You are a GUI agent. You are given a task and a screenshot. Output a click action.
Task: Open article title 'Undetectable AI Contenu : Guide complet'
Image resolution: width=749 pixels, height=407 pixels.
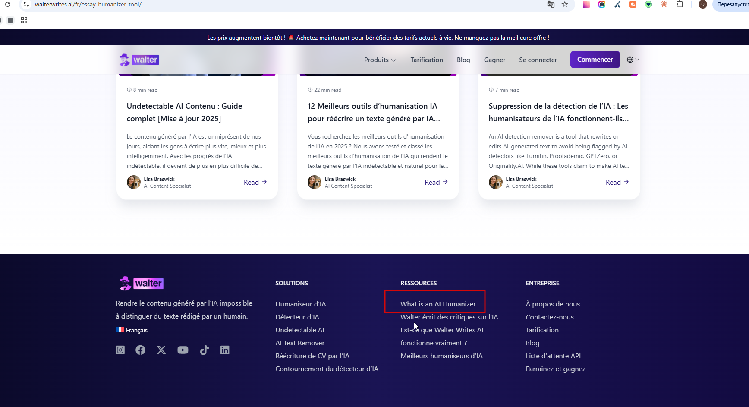pos(185,112)
